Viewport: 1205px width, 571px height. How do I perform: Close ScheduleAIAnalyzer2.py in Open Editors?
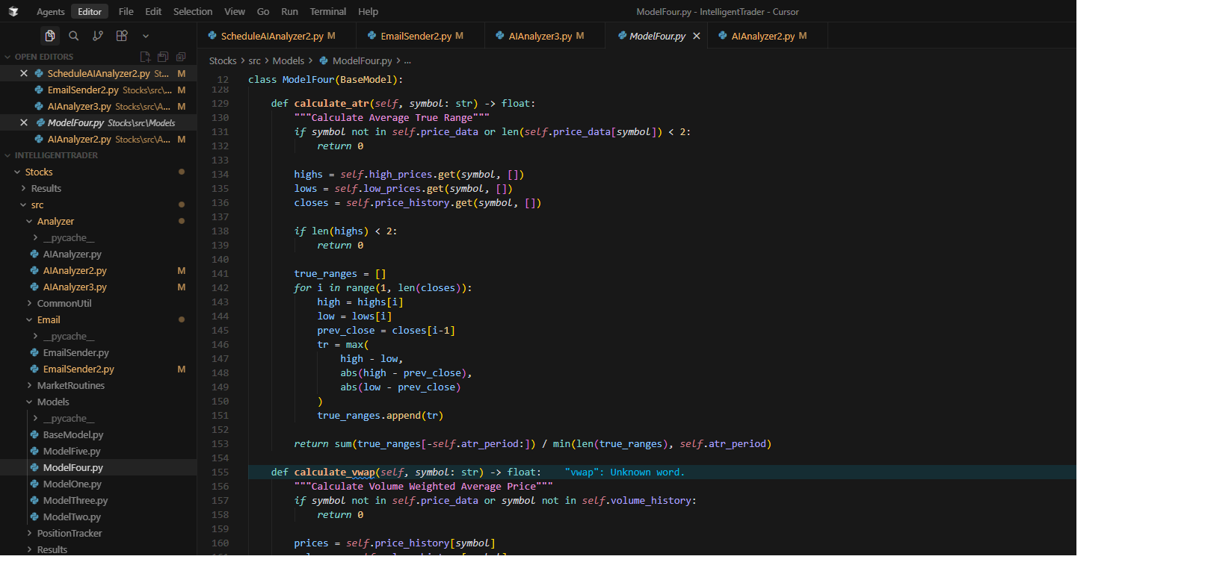pos(24,73)
